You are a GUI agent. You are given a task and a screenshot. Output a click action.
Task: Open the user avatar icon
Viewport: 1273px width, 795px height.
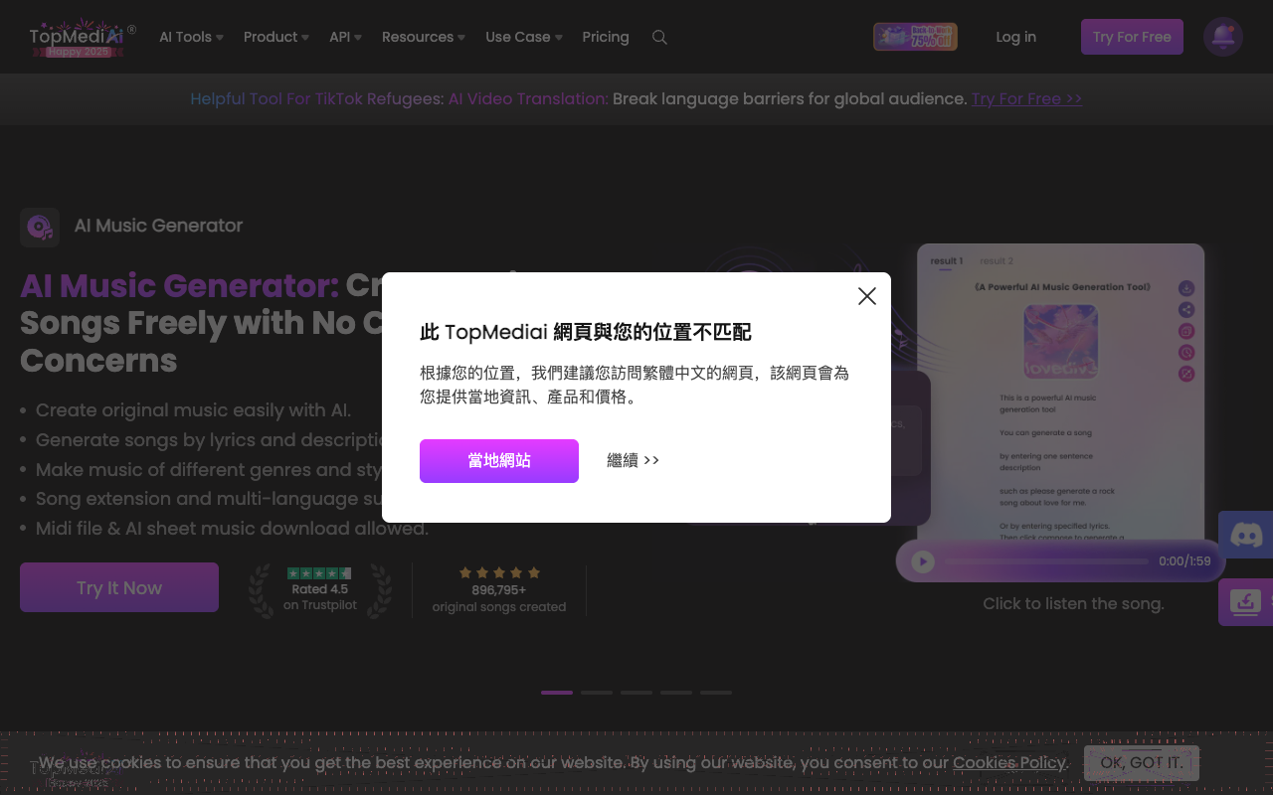click(1223, 37)
